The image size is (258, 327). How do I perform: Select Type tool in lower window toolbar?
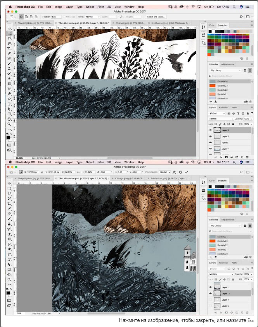pyautogui.click(x=9, y=259)
